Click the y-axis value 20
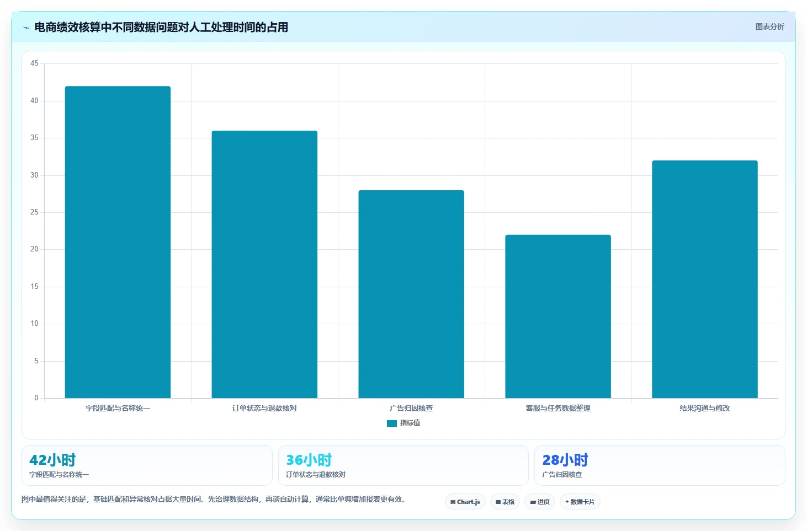This screenshot has height=531, width=807. pyautogui.click(x=34, y=249)
